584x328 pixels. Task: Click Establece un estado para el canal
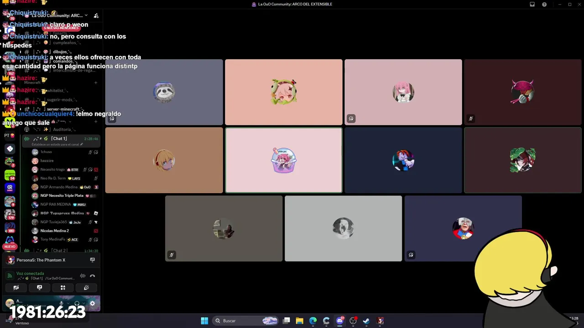tap(57, 144)
